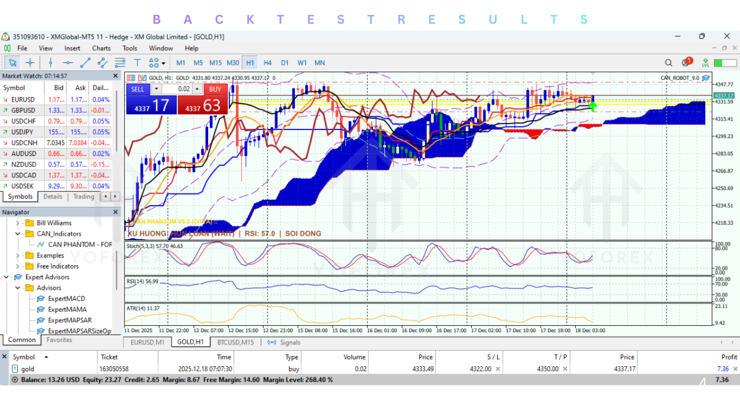Select the Fibonacci retracement tool

point(120,62)
